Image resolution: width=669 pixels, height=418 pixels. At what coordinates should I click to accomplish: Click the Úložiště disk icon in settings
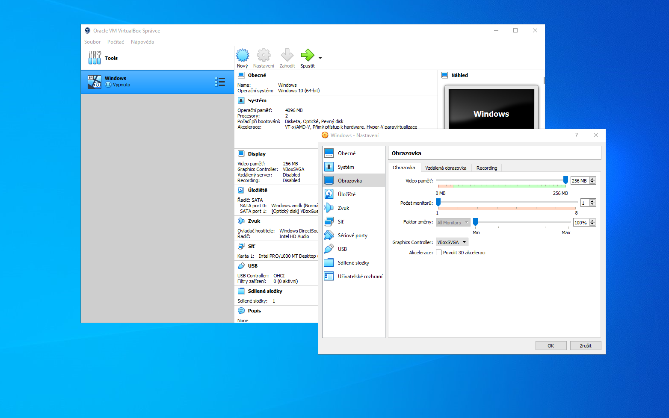click(x=329, y=194)
